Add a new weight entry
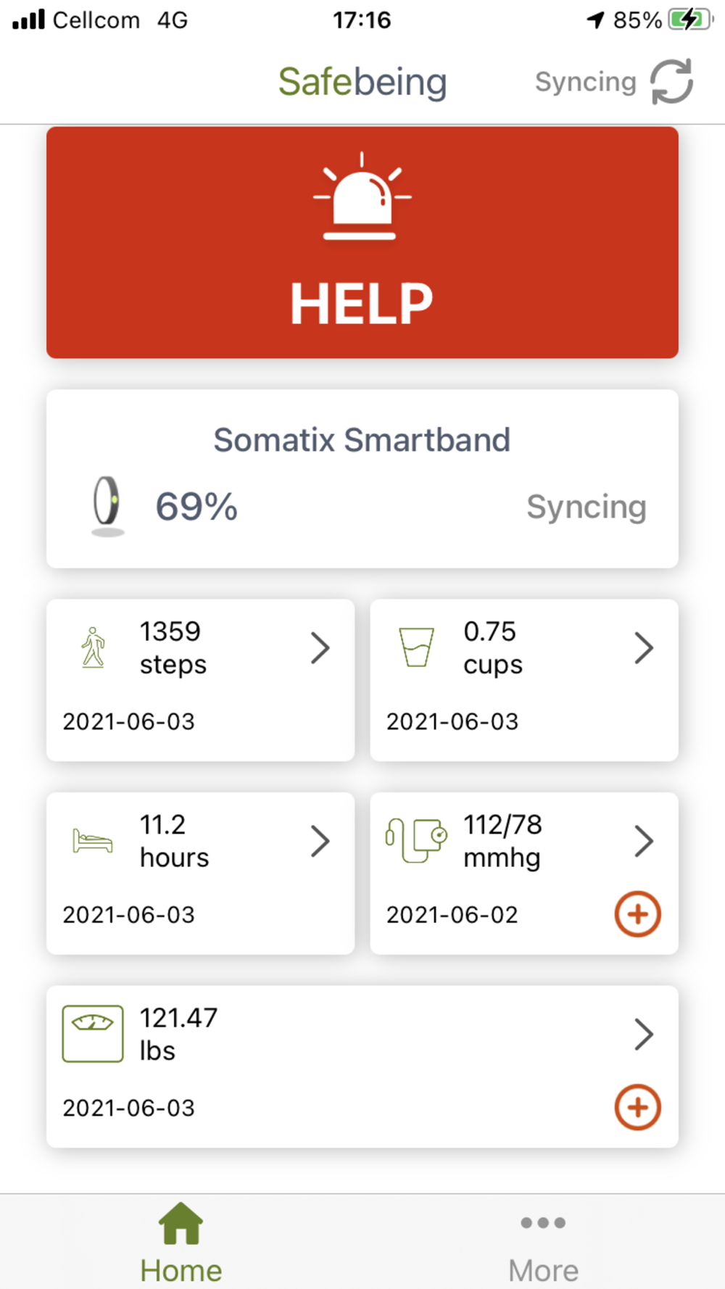The height and width of the screenshot is (1289, 725). coord(638,1108)
